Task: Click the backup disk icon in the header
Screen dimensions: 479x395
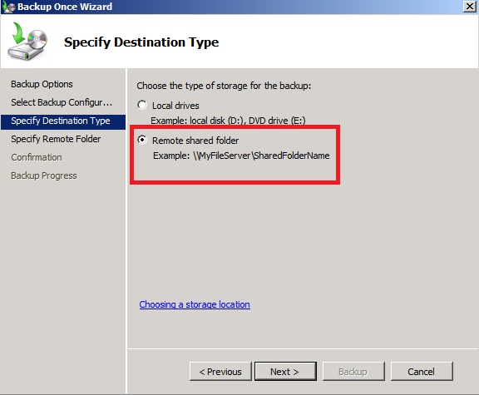Action: click(27, 42)
